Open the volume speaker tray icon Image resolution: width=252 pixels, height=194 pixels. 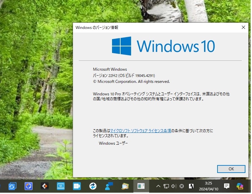click(174, 186)
